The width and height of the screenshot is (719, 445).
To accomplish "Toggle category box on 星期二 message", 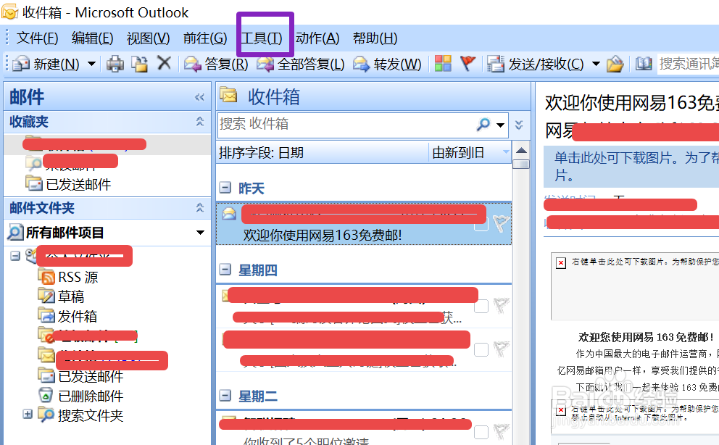I will coord(481,432).
